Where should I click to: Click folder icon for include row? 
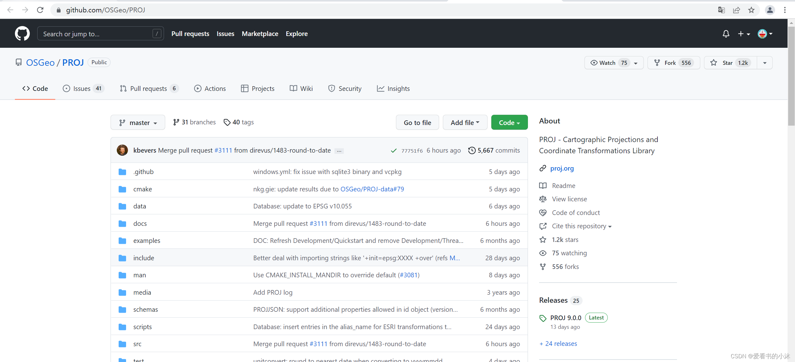coord(122,258)
